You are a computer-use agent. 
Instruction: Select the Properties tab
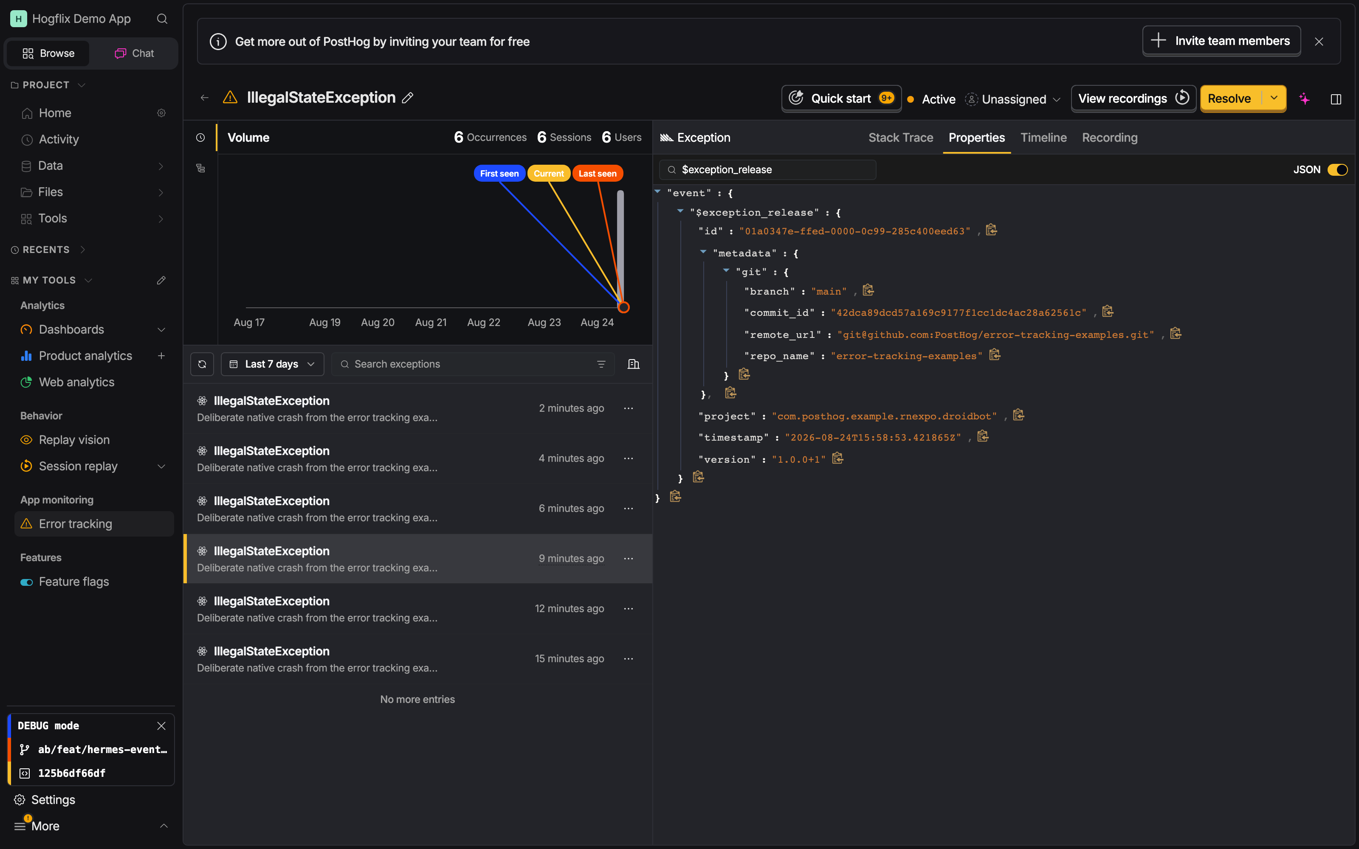[x=977, y=138]
